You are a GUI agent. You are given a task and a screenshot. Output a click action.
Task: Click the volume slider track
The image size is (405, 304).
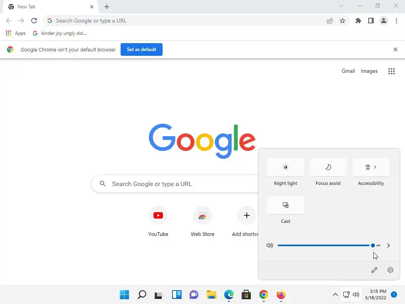point(329,245)
